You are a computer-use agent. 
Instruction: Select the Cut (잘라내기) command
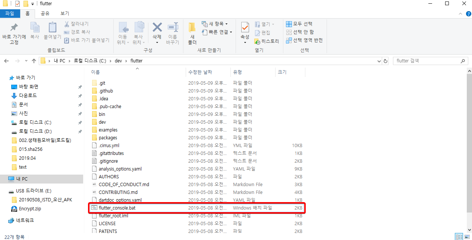(x=76, y=24)
